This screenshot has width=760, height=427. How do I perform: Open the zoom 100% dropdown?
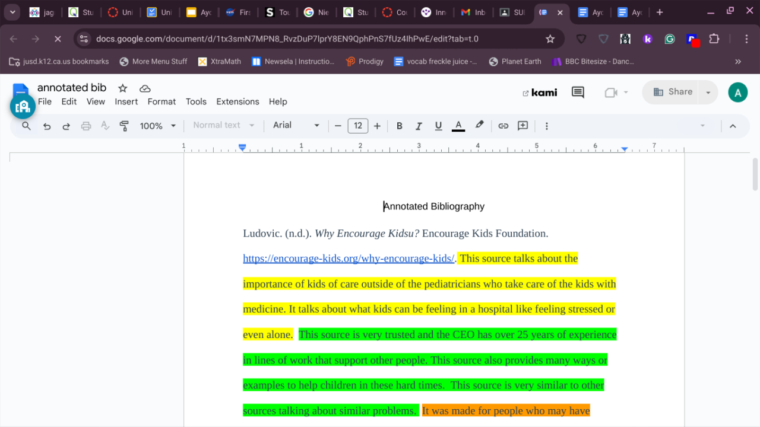[x=158, y=126]
